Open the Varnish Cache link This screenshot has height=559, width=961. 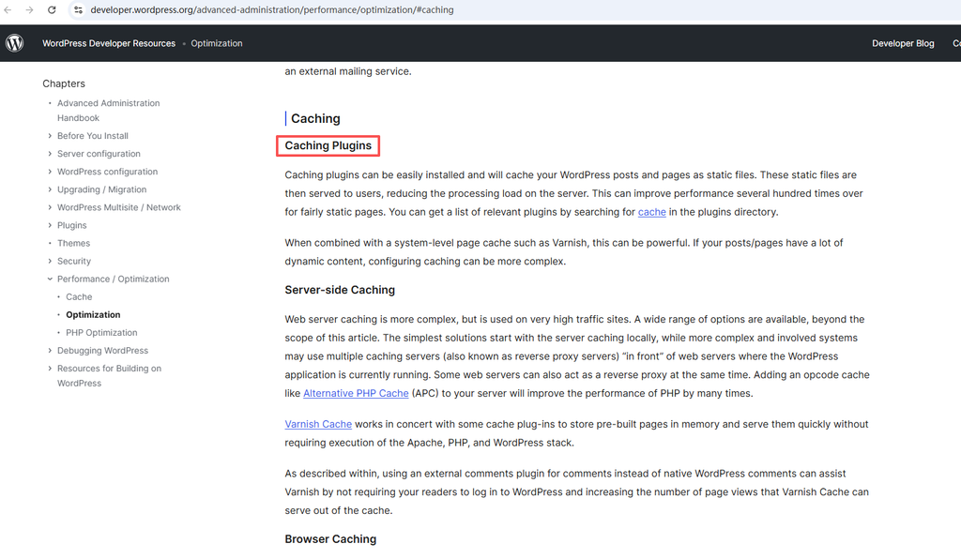318,424
